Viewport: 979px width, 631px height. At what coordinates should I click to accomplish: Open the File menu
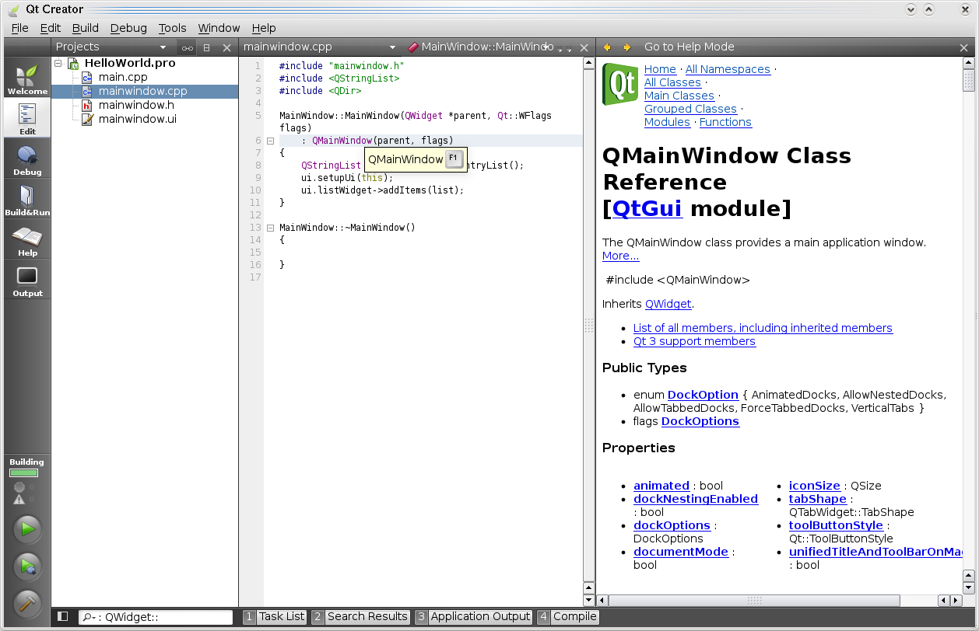click(x=19, y=28)
